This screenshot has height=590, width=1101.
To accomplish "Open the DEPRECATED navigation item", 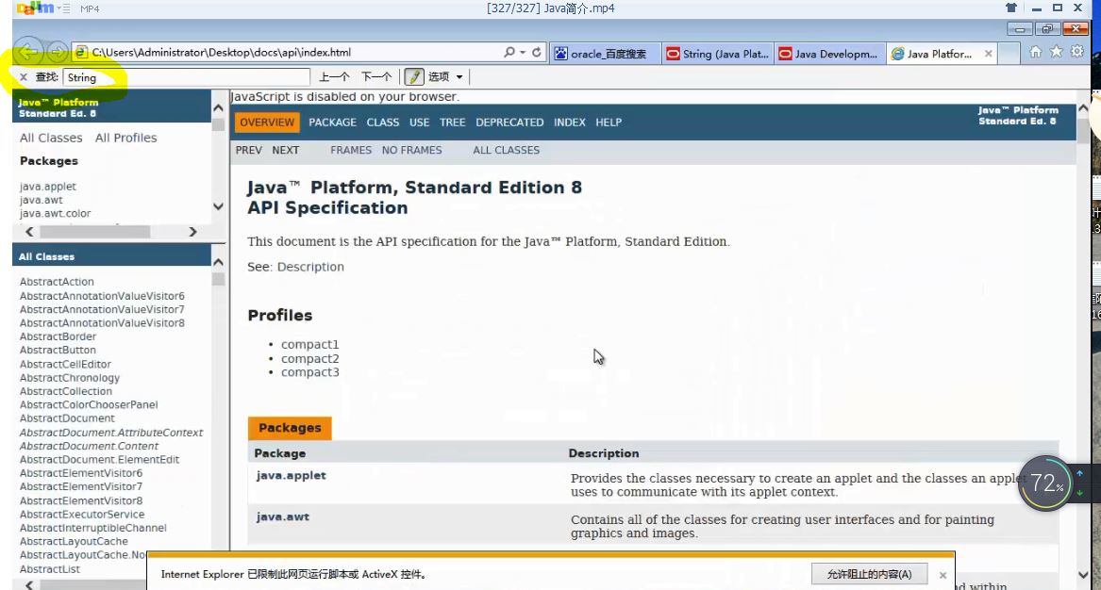I will 509,123.
